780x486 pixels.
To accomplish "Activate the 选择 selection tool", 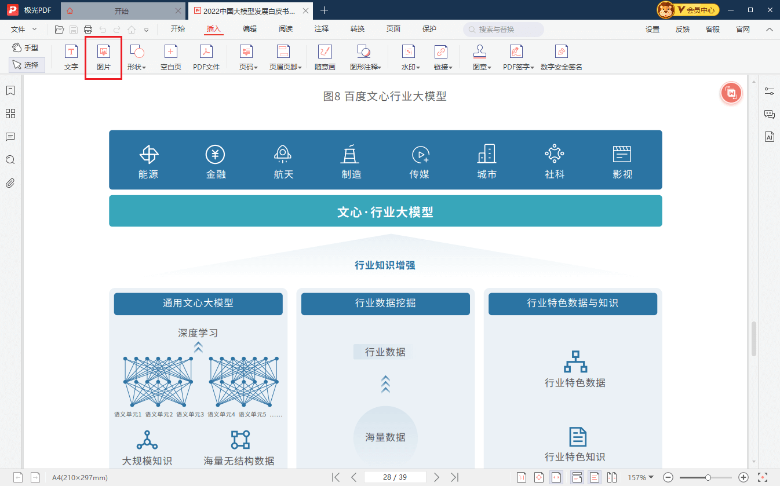I will click(26, 65).
